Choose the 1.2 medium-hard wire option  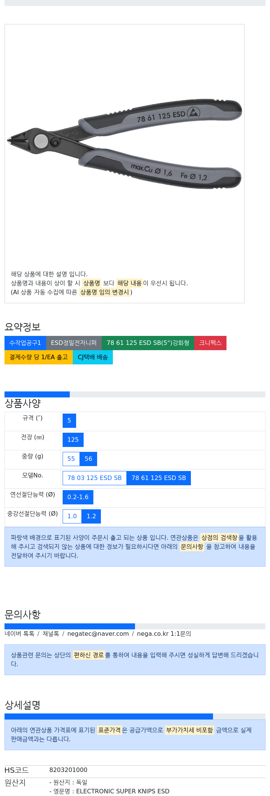(x=91, y=516)
